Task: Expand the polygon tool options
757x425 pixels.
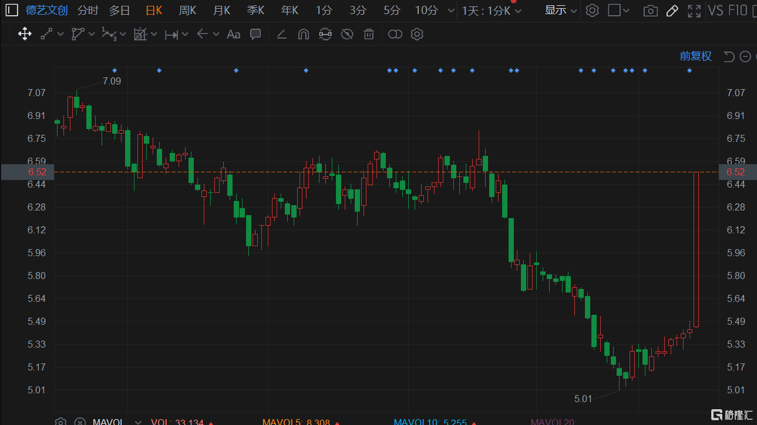Action: click(92, 34)
